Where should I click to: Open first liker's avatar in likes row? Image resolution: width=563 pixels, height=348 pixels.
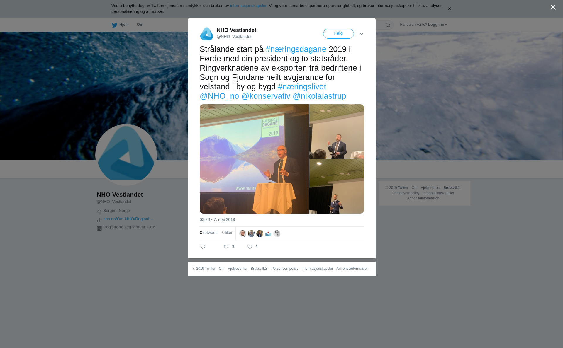pos(243,233)
